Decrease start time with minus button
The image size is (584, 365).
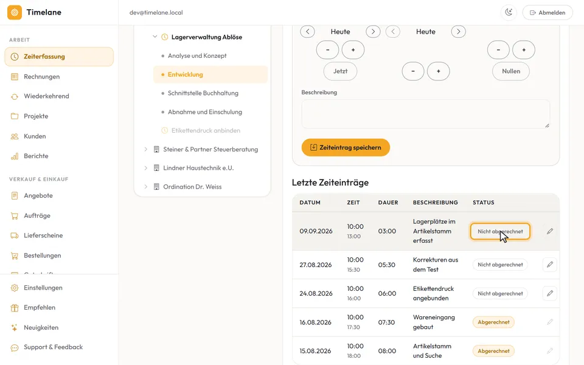327,50
